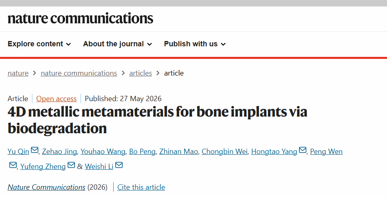The width and height of the screenshot is (387, 197).
Task: Go to the nature breadcrumb link
Action: tap(18, 73)
